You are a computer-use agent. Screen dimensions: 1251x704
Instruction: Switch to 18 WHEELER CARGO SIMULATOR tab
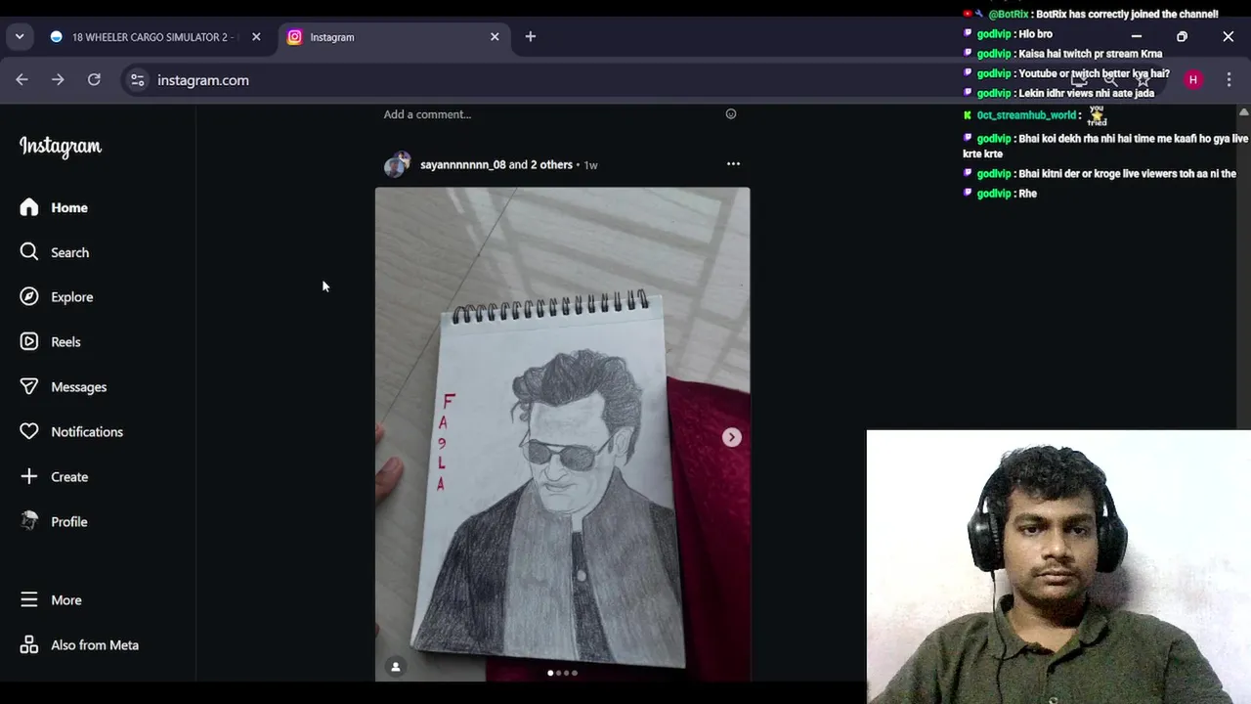tap(156, 37)
